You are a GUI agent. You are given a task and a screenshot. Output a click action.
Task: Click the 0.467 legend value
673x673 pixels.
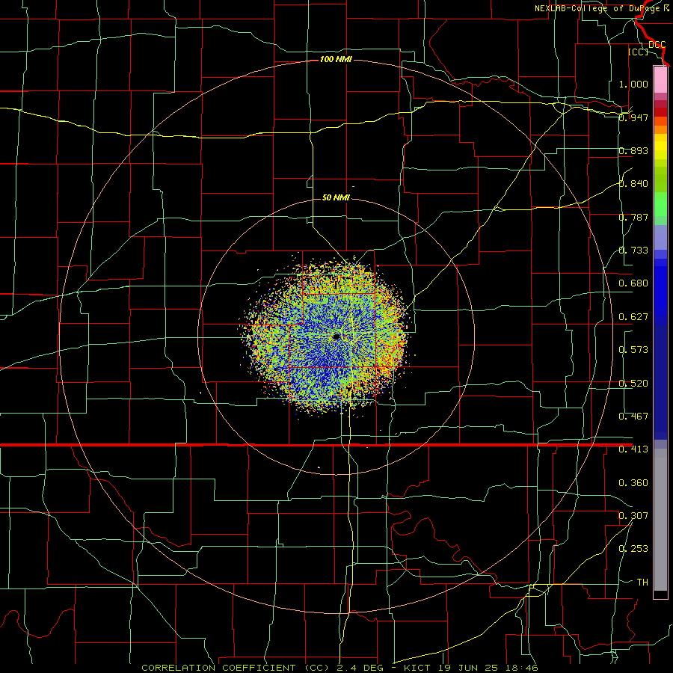[x=633, y=417]
